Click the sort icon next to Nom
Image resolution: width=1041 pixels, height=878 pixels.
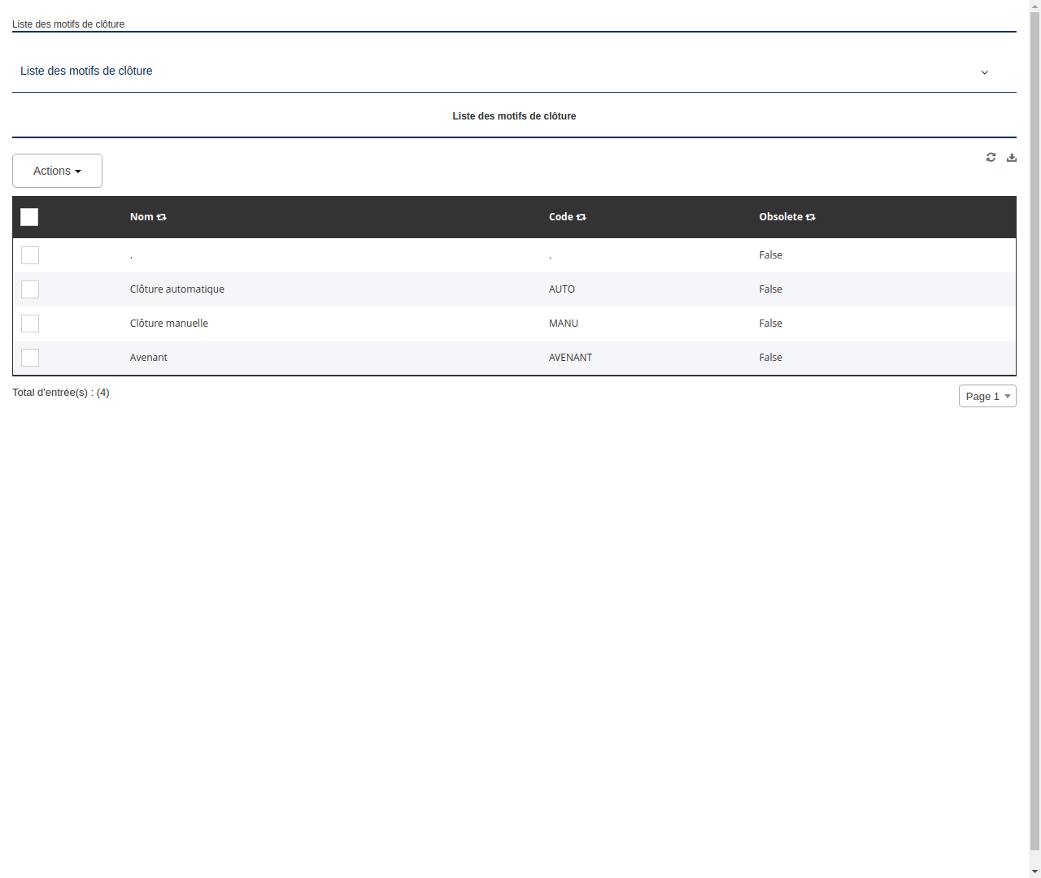point(162,216)
